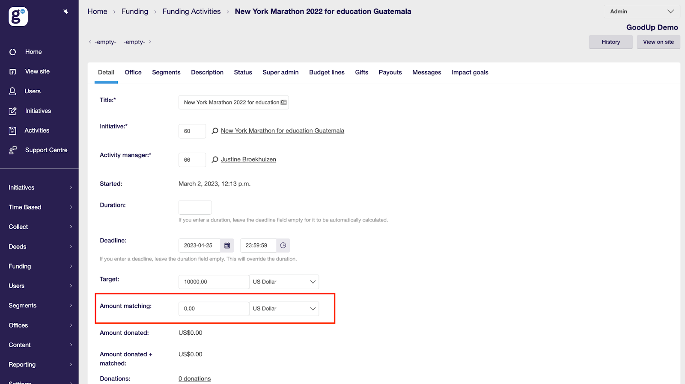685x384 pixels.
Task: Switch to the Budget lines tab
Action: click(327, 73)
